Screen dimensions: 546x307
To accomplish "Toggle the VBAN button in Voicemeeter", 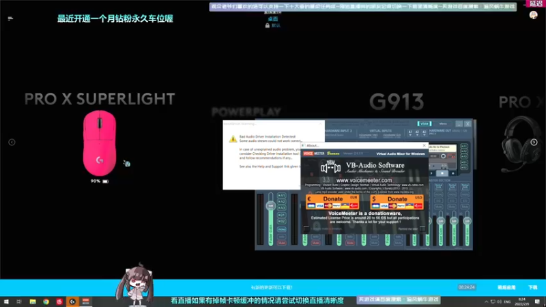I will pos(425,123).
